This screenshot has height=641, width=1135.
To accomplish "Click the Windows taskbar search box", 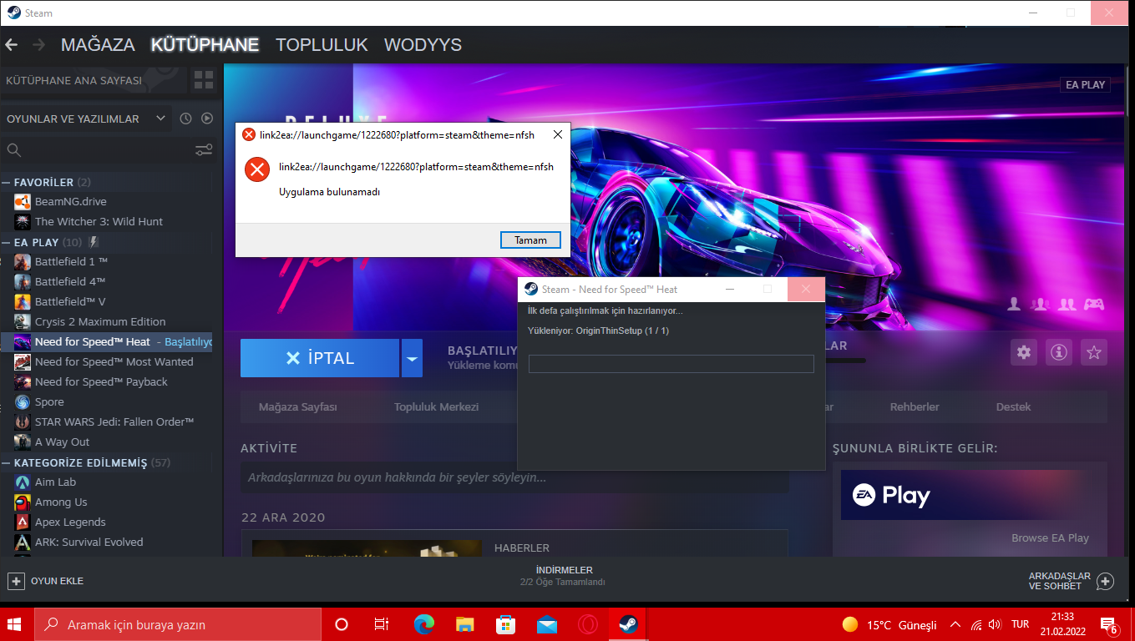I will [178, 624].
